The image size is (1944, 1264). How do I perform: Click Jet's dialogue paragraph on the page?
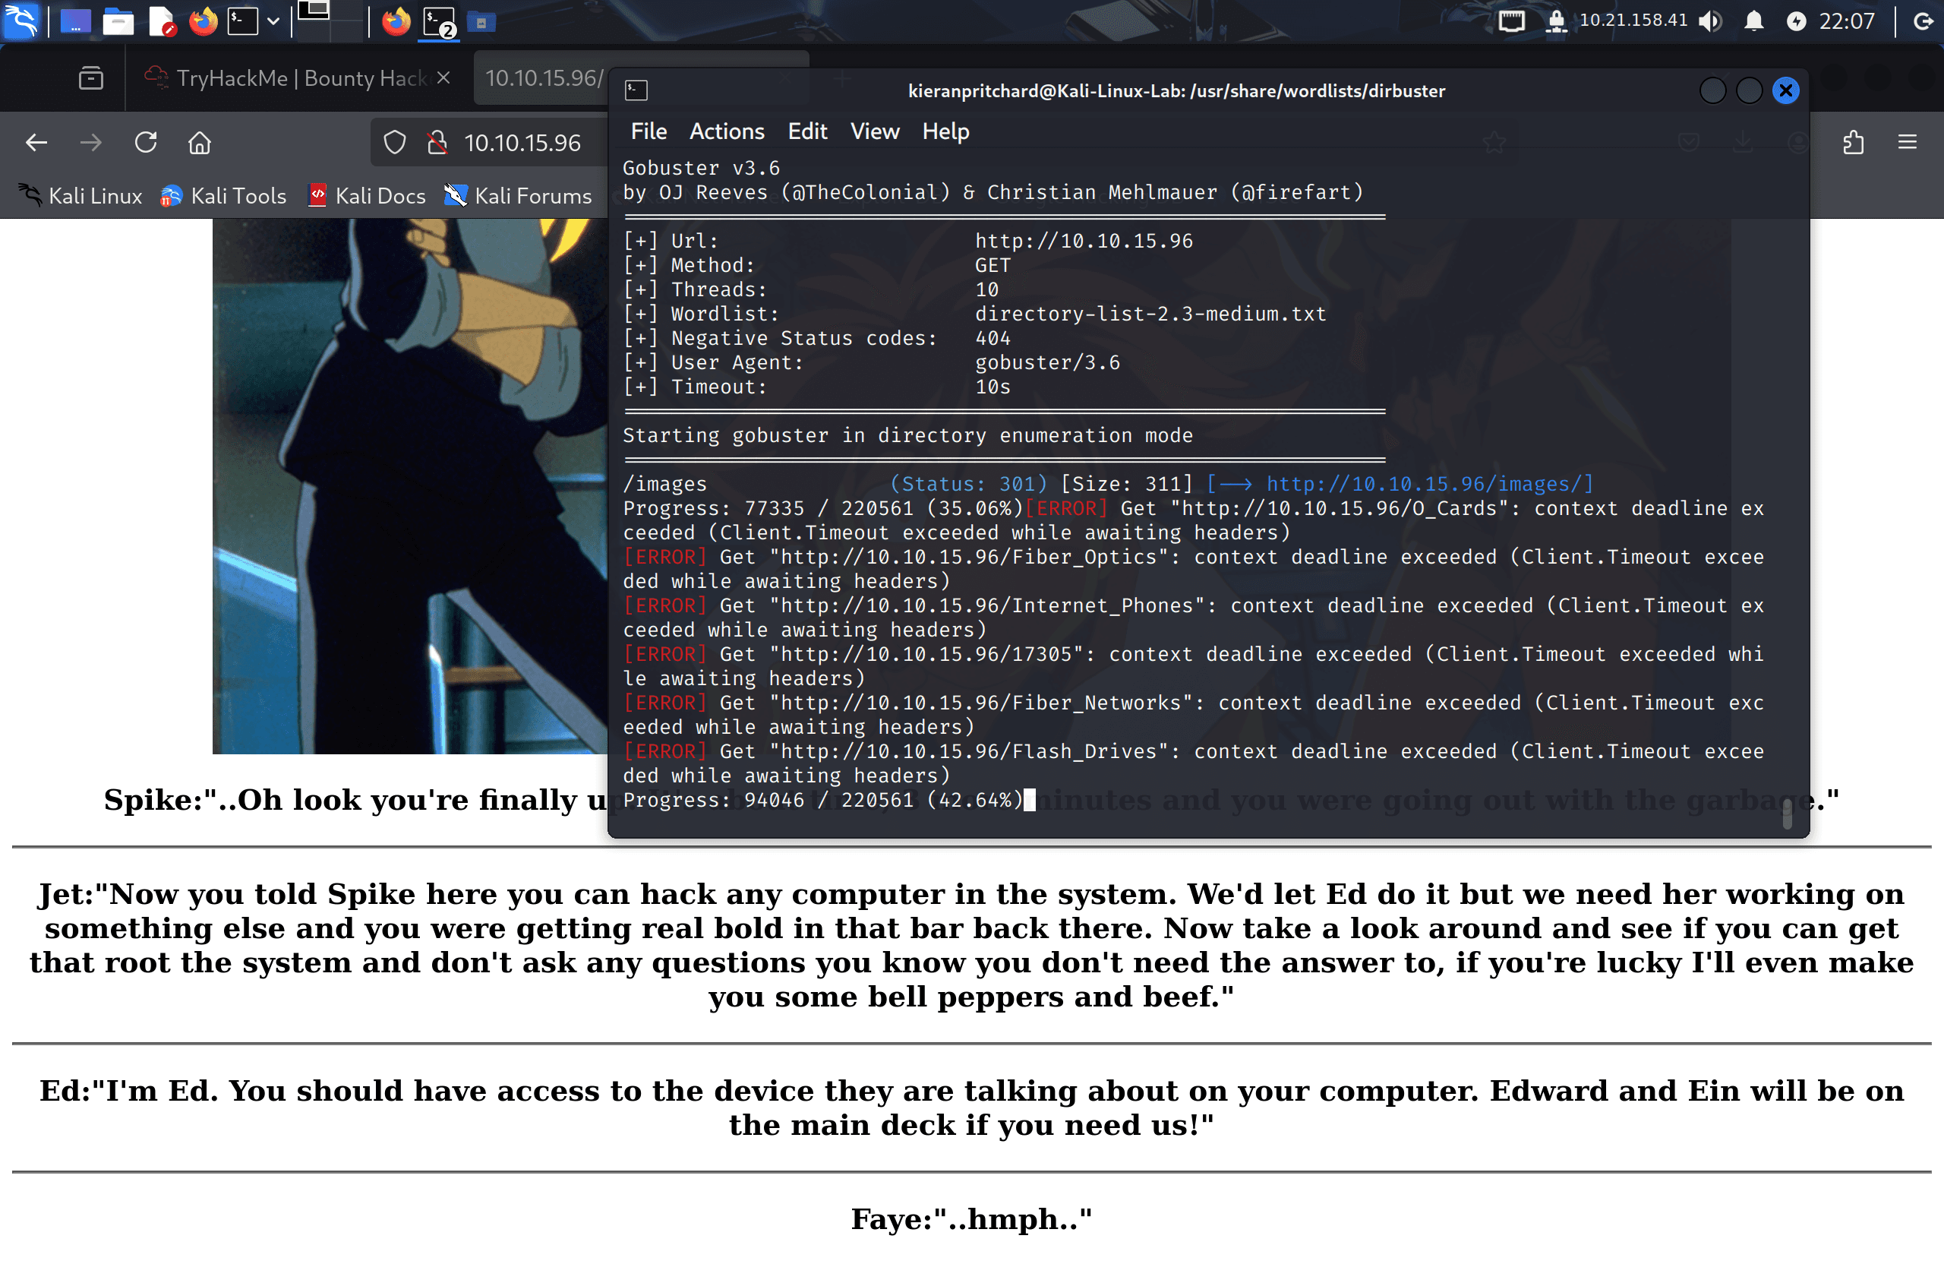(x=971, y=946)
